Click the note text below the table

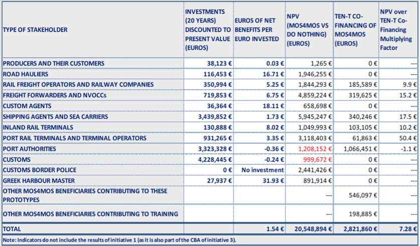coord(119,239)
